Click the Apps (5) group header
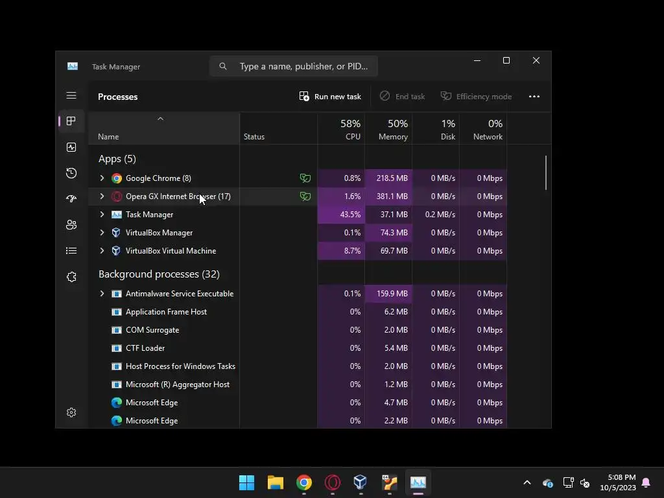Viewport: 664px width, 498px height. point(117,159)
